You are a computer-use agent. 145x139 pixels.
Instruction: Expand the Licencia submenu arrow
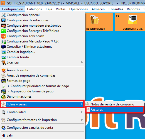click(x=82, y=62)
